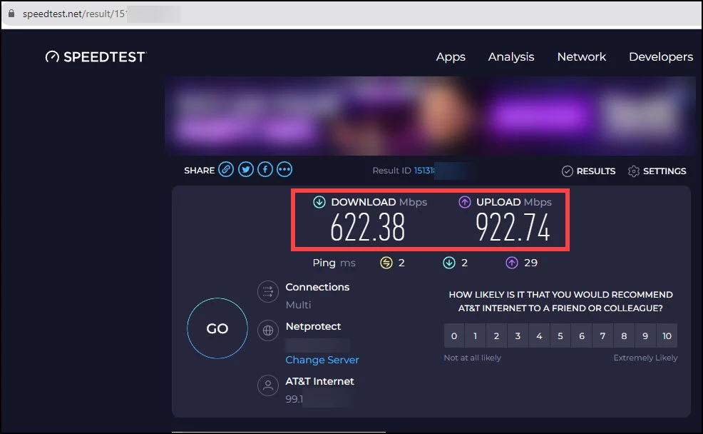Click the address bar URL

pyautogui.click(x=74, y=14)
